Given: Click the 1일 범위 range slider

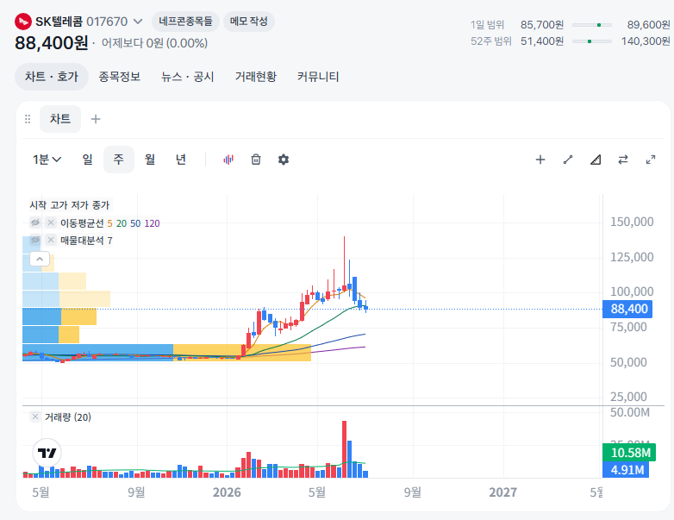Looking at the screenshot, I should 592,25.
